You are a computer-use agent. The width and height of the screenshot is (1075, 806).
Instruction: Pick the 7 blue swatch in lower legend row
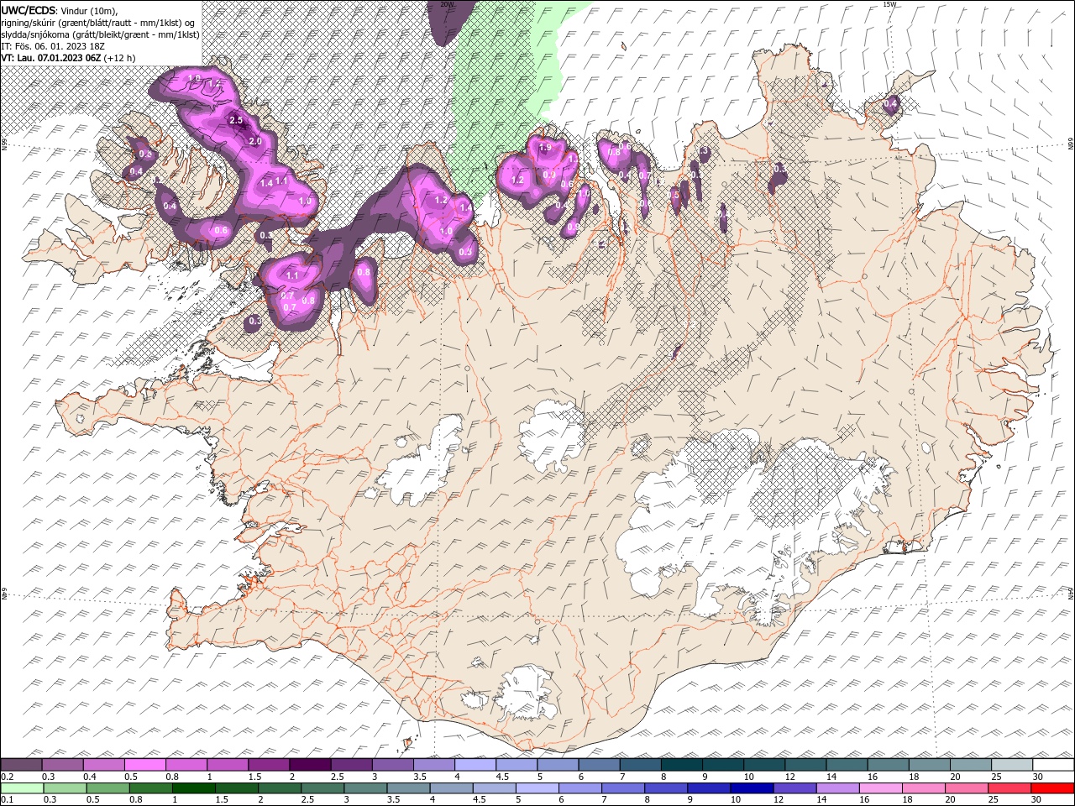[623, 788]
